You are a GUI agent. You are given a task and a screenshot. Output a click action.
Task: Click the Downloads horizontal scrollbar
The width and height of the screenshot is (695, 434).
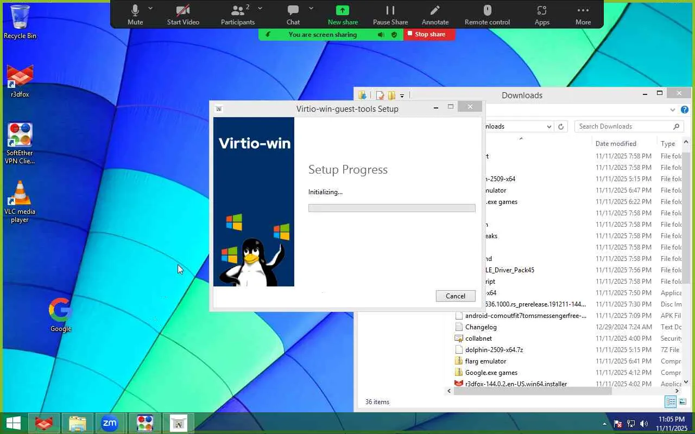533,391
